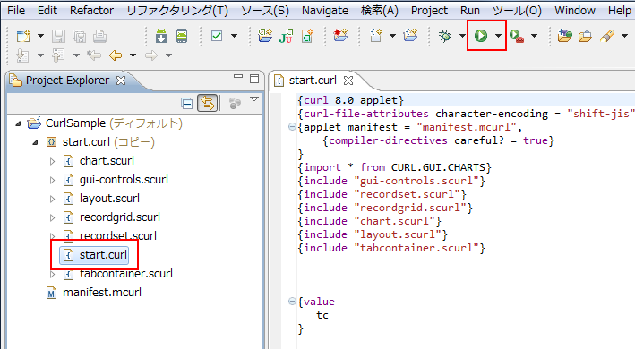The image size is (635, 349).
Task: Open the File menu
Action: (16, 11)
